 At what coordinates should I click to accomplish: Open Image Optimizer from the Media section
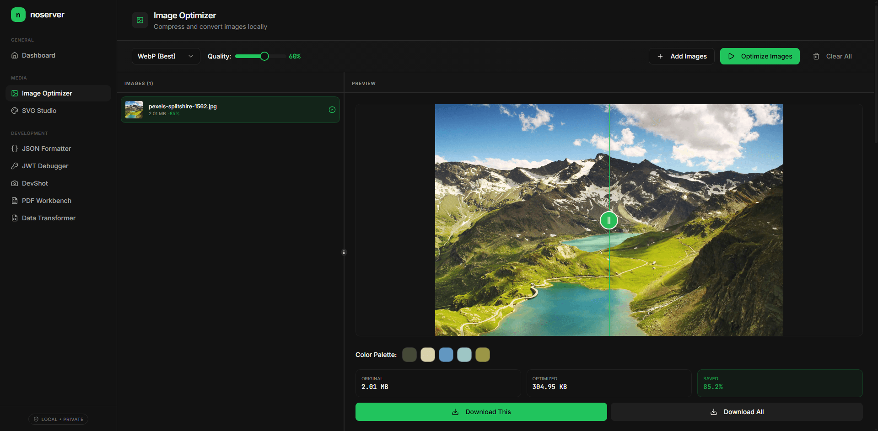47,93
